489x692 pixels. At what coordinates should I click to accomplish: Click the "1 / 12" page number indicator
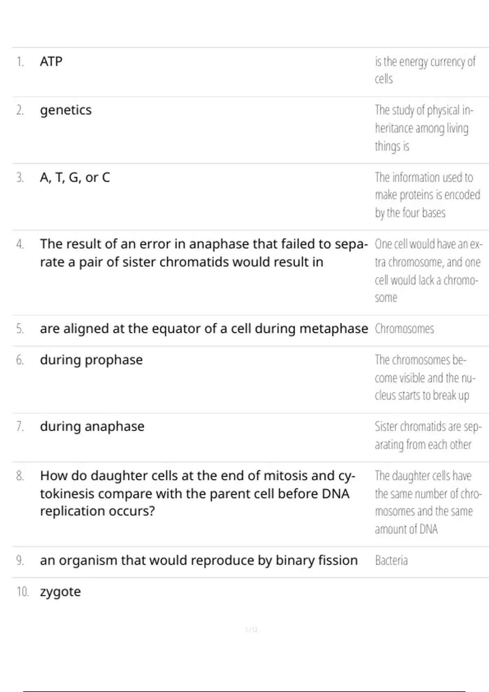click(251, 630)
